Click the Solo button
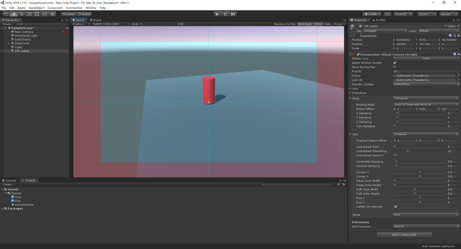Screen dimensions: 461x249 click(426, 59)
